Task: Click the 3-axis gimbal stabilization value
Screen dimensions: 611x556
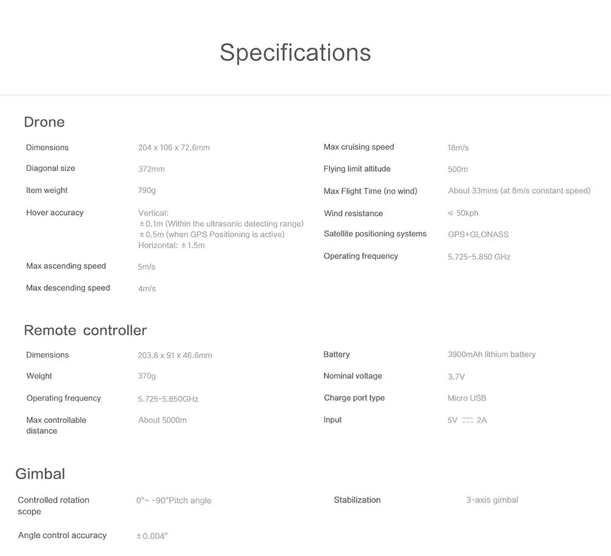Action: (492, 500)
